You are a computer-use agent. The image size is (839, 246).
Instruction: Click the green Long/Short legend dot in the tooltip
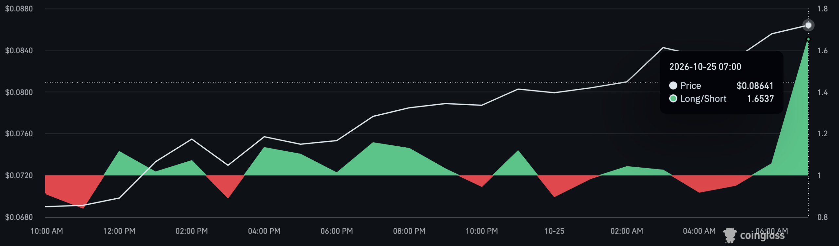pos(673,99)
